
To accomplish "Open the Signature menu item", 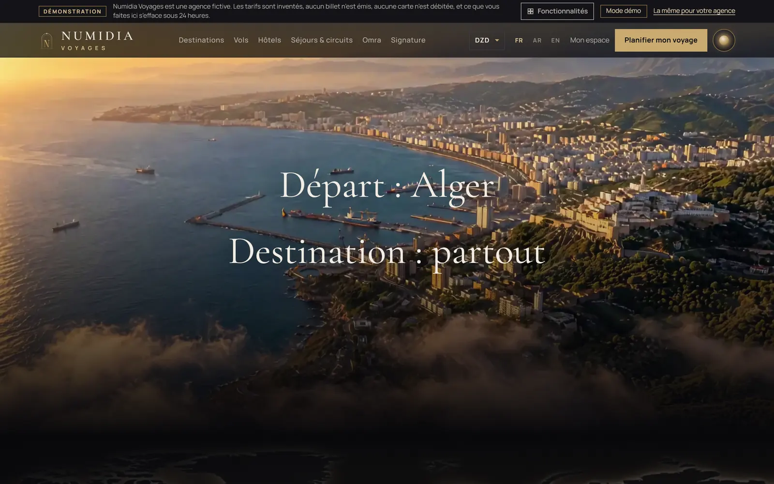I will point(408,40).
